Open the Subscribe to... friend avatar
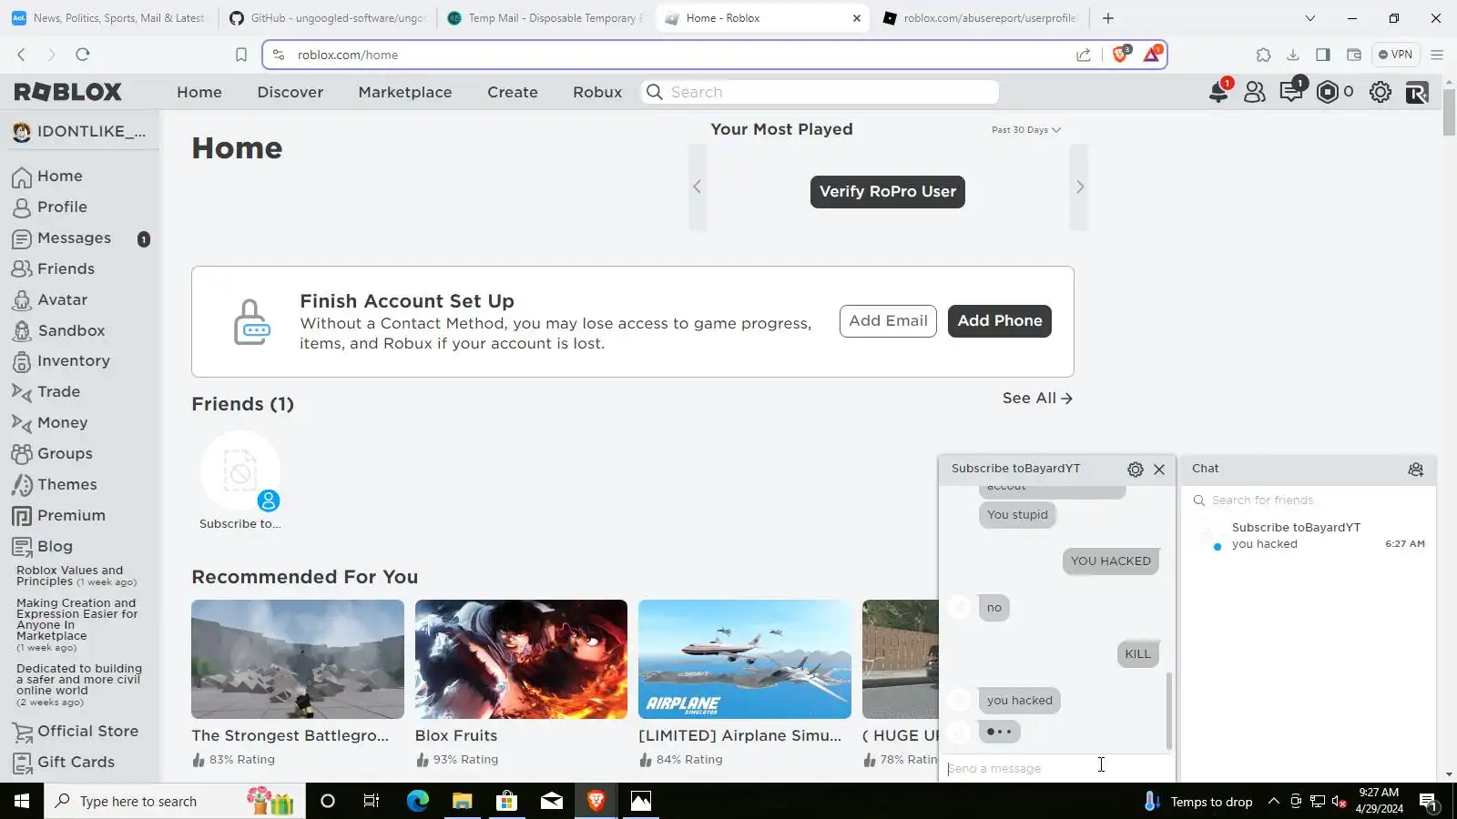Viewport: 1457px width, 819px height. (x=240, y=471)
